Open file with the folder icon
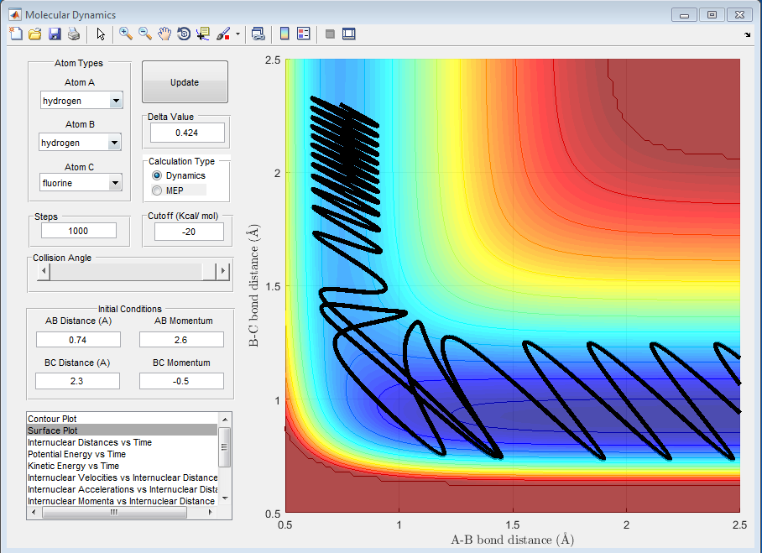Viewport: 762px width, 553px height. [x=35, y=34]
